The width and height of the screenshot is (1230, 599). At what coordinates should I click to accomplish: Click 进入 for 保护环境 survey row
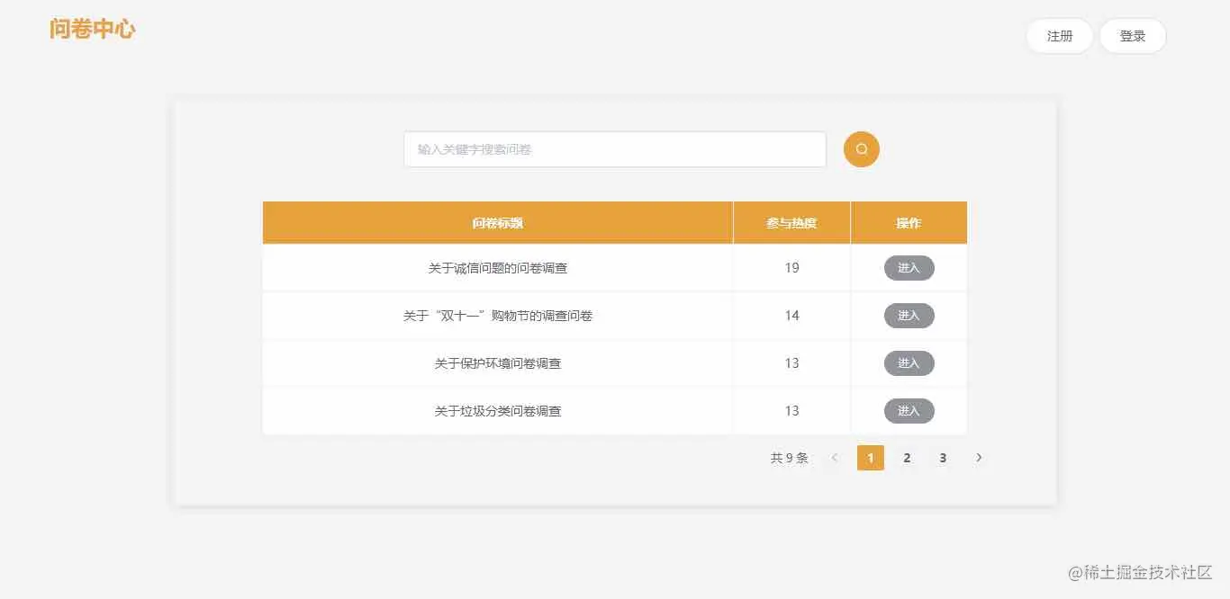(x=909, y=363)
